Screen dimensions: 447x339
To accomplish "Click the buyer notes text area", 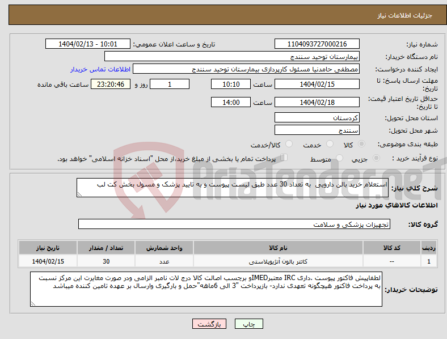I will point(206,289).
